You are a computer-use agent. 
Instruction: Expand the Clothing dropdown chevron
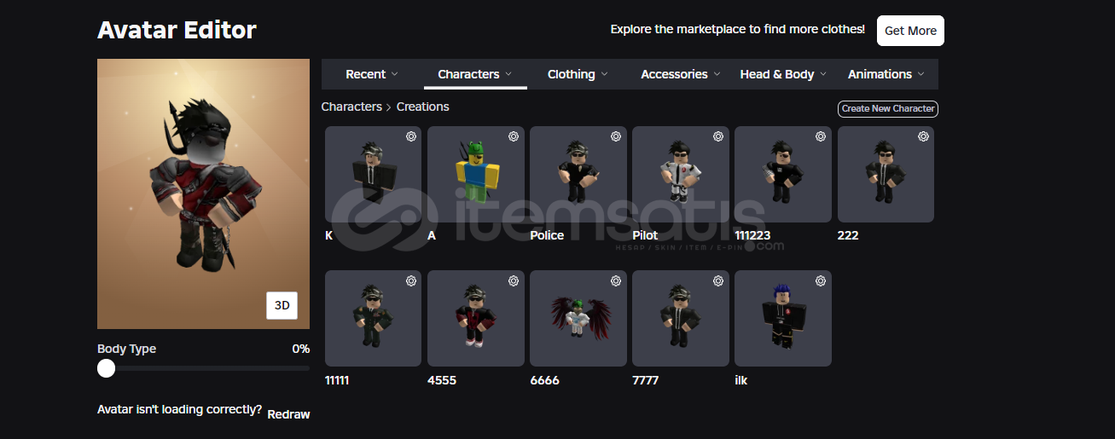click(x=604, y=74)
